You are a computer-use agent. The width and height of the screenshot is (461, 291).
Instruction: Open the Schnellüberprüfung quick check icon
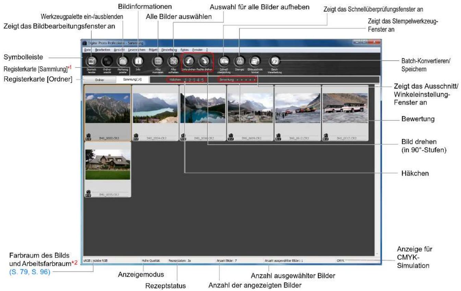tap(224, 61)
